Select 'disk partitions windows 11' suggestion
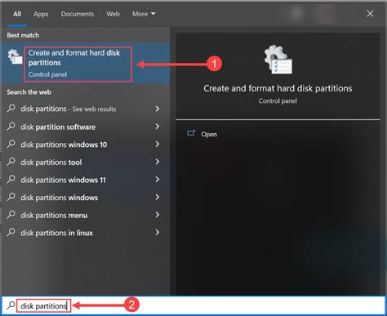The width and height of the screenshot is (387, 316). pos(86,180)
